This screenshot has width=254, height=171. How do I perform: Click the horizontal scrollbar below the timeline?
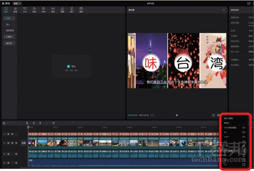120,167
